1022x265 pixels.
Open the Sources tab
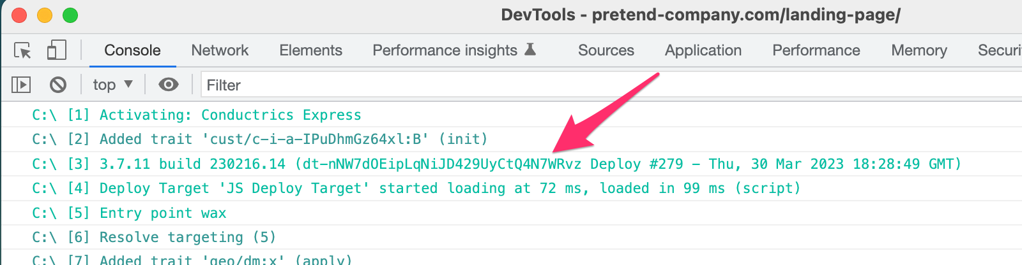tap(606, 50)
